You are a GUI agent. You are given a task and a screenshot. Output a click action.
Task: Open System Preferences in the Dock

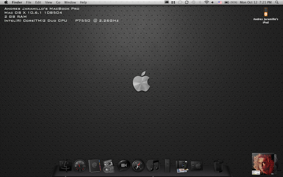coord(197,166)
